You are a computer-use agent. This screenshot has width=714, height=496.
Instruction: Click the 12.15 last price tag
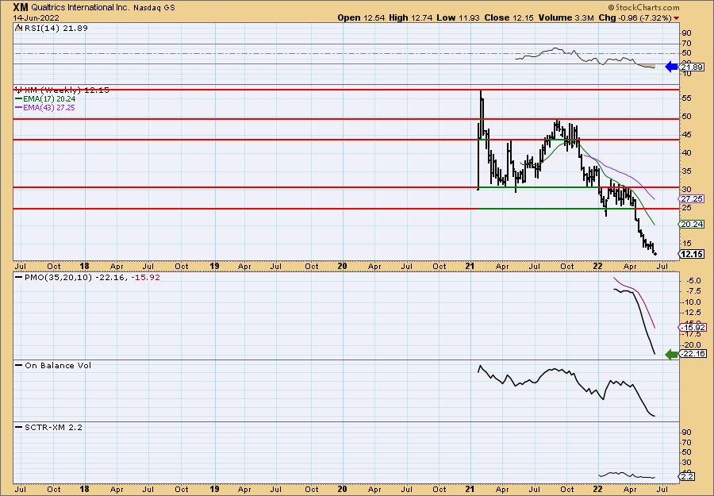click(x=692, y=254)
